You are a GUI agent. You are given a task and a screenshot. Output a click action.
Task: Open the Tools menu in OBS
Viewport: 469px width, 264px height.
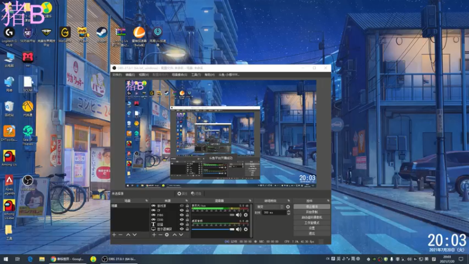coord(196,75)
